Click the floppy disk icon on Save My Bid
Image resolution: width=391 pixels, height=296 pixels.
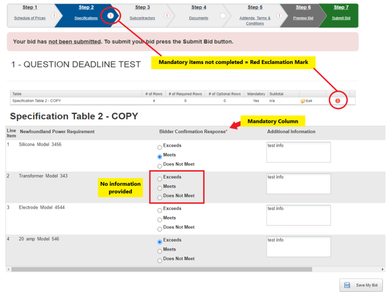click(x=347, y=285)
